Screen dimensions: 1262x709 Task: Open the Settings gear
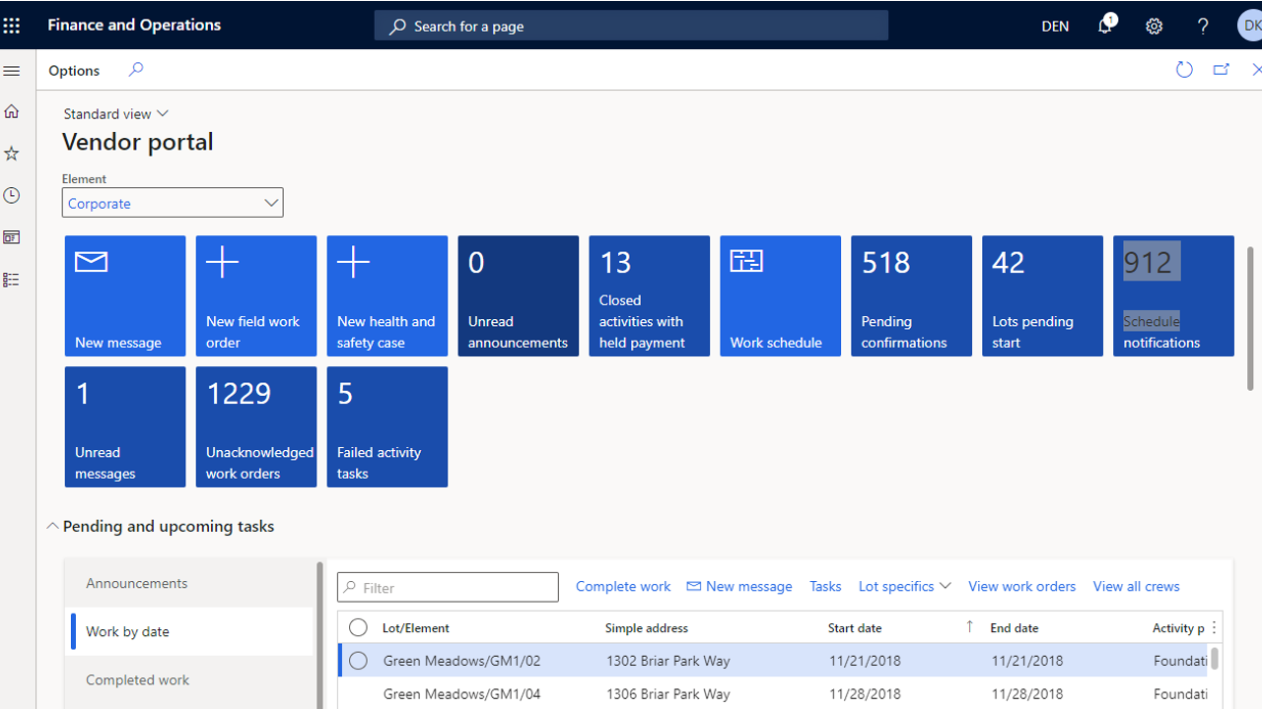click(1155, 27)
